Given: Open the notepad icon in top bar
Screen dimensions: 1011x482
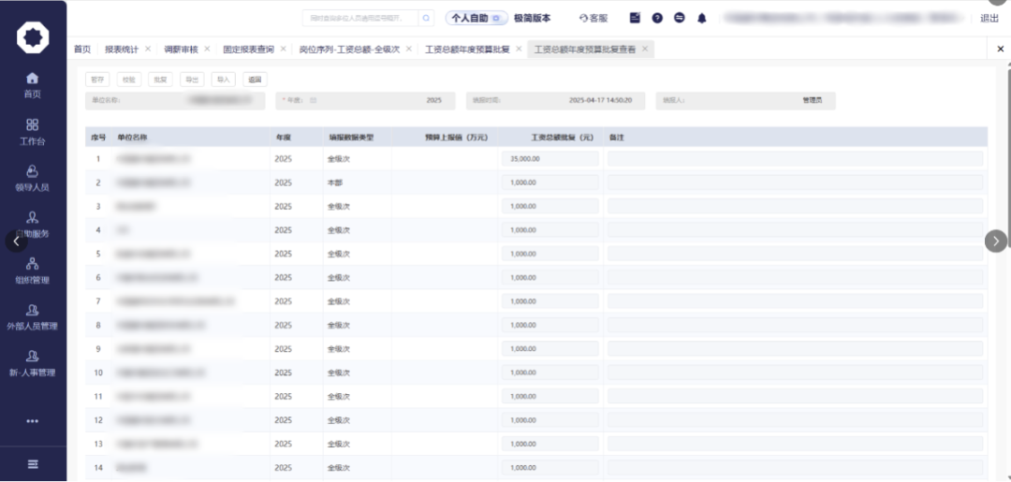Looking at the screenshot, I should [635, 18].
